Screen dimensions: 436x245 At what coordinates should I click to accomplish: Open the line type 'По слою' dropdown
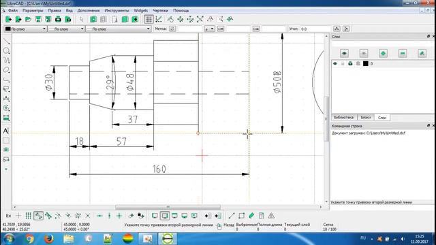pos(118,29)
